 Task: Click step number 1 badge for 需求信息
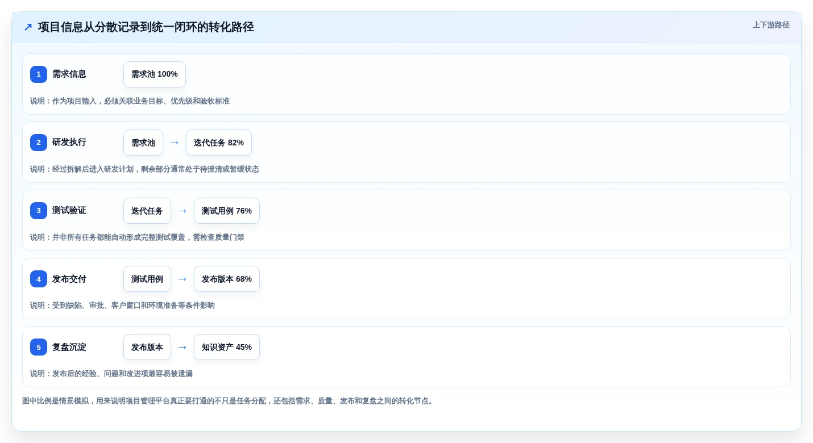tap(39, 74)
